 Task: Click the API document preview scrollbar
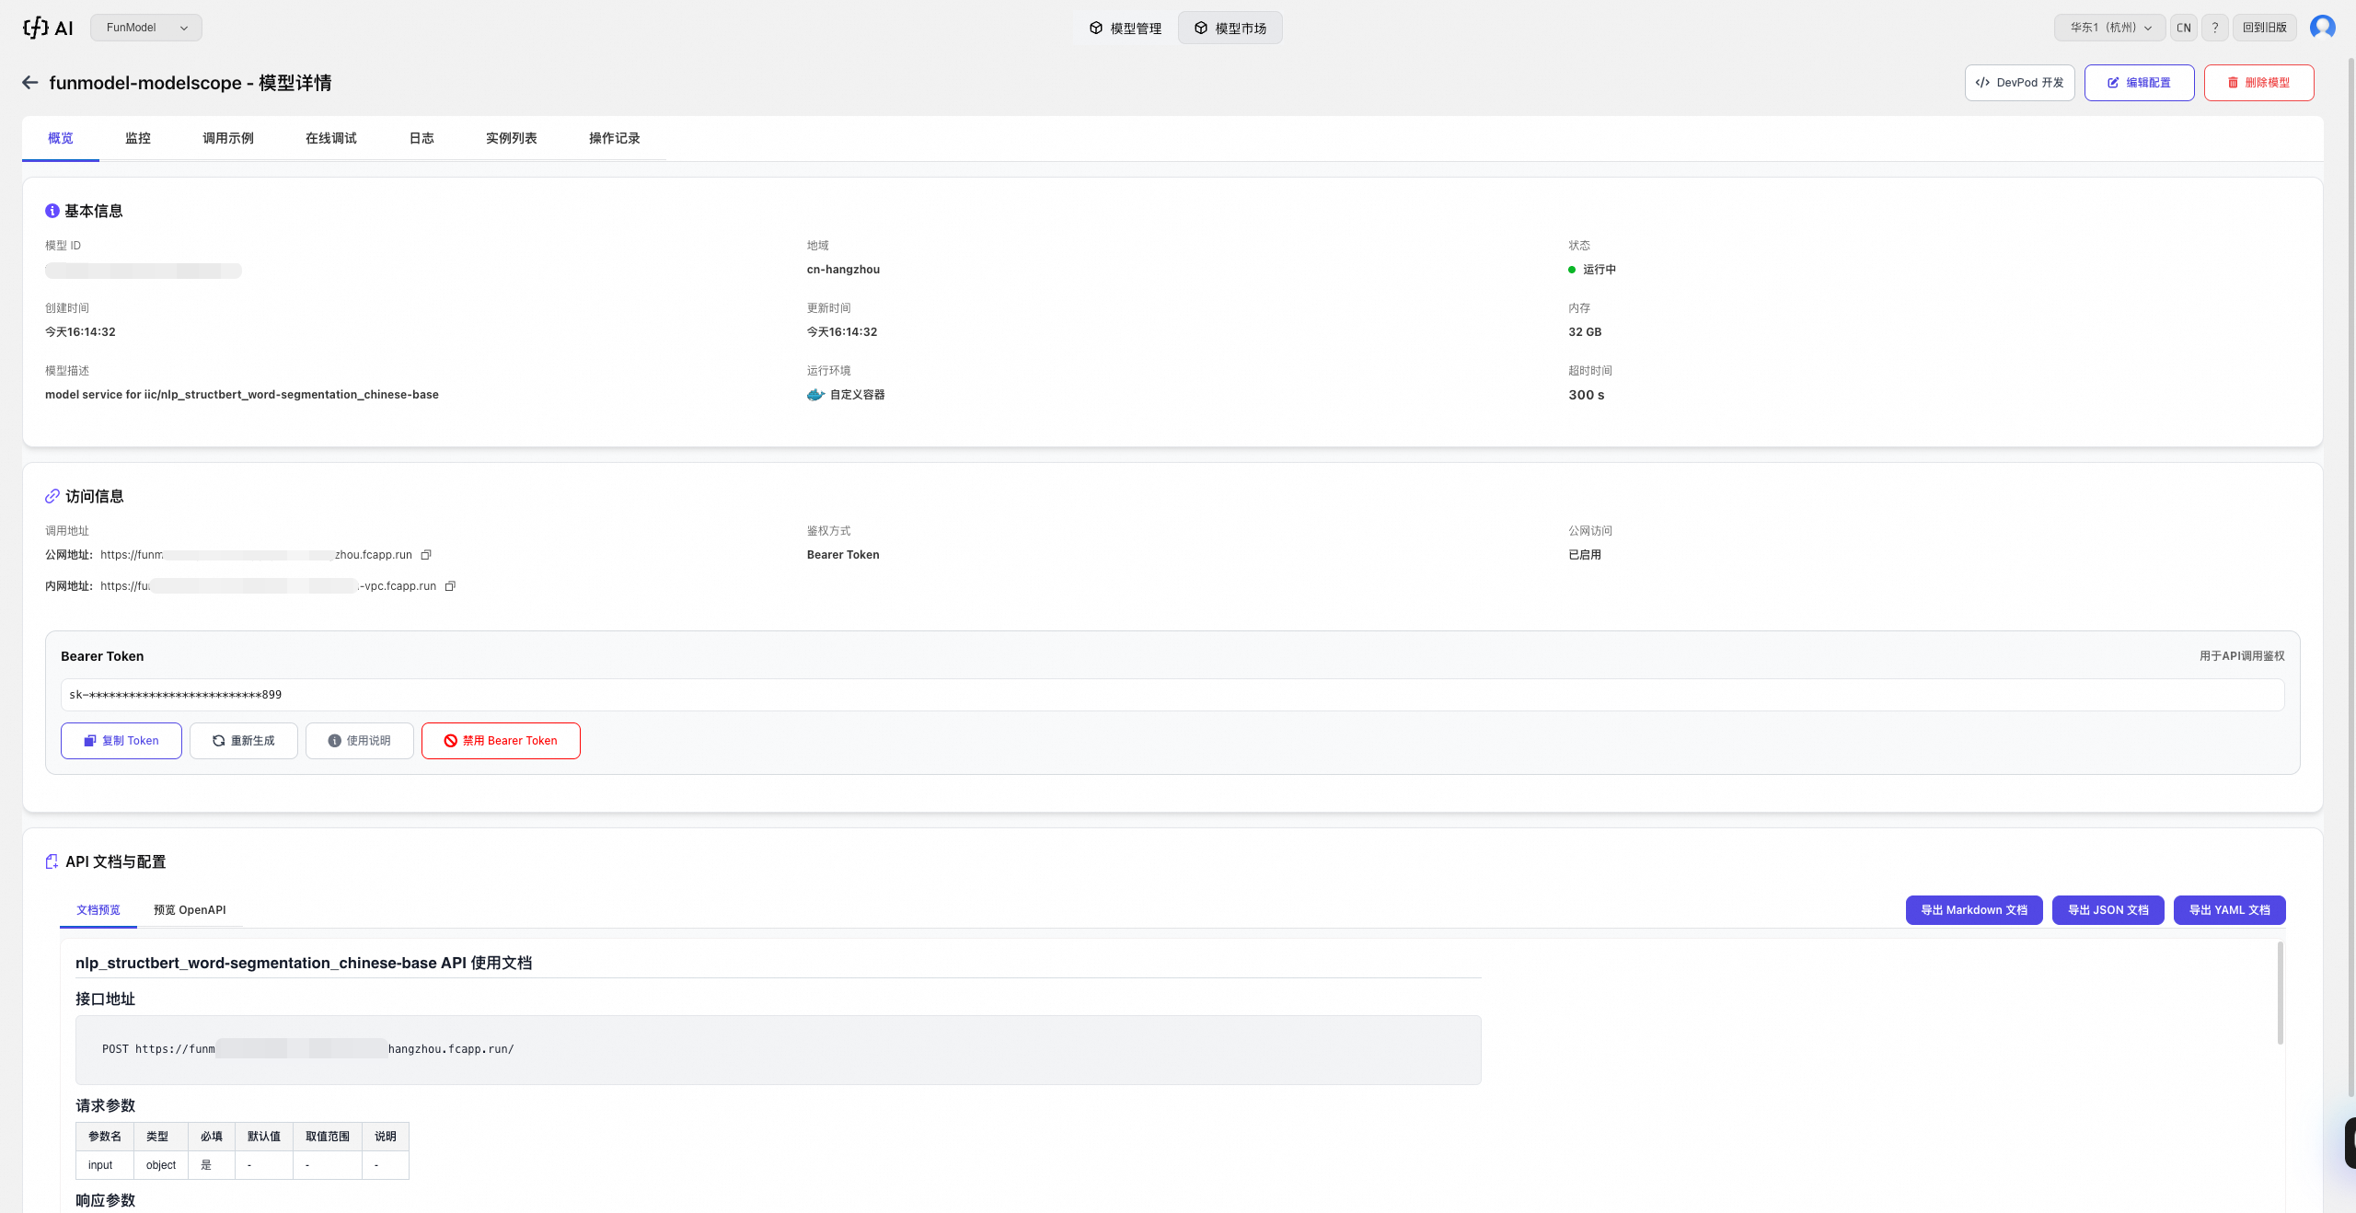[x=2280, y=994]
